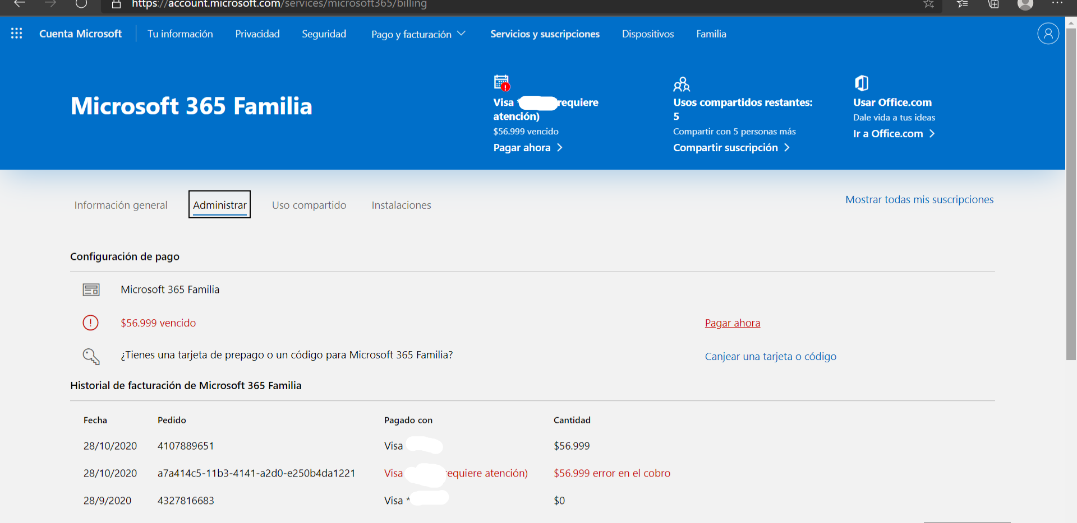Image resolution: width=1077 pixels, height=523 pixels.
Task: Open Servicios y suscripciones in navigation
Action: point(545,34)
